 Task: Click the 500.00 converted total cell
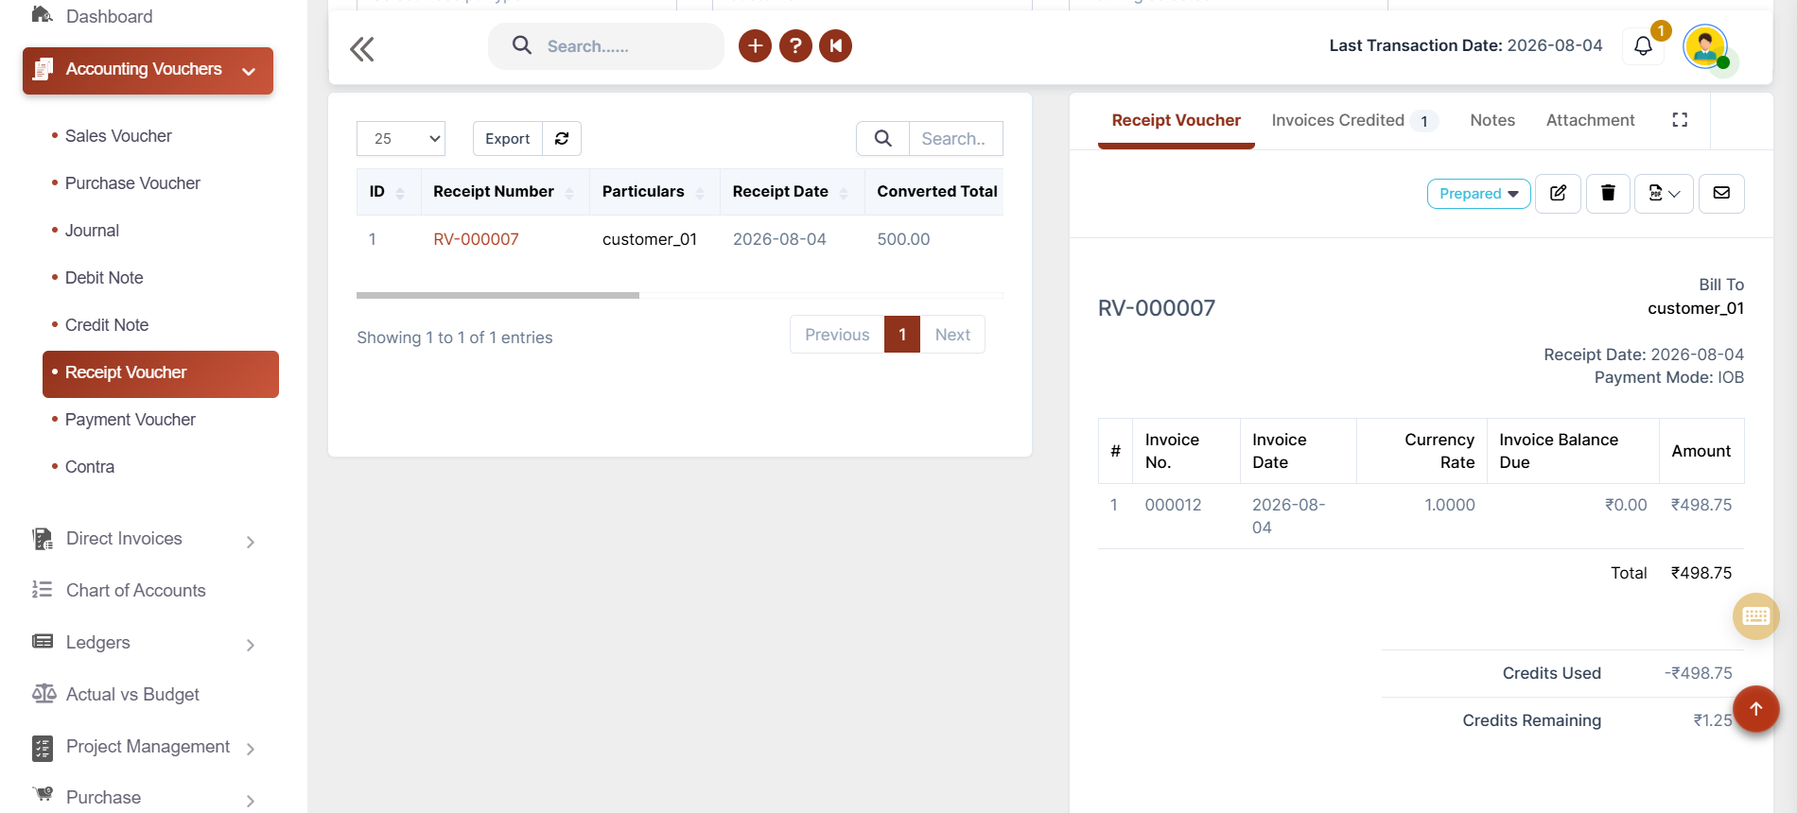pyautogui.click(x=903, y=239)
